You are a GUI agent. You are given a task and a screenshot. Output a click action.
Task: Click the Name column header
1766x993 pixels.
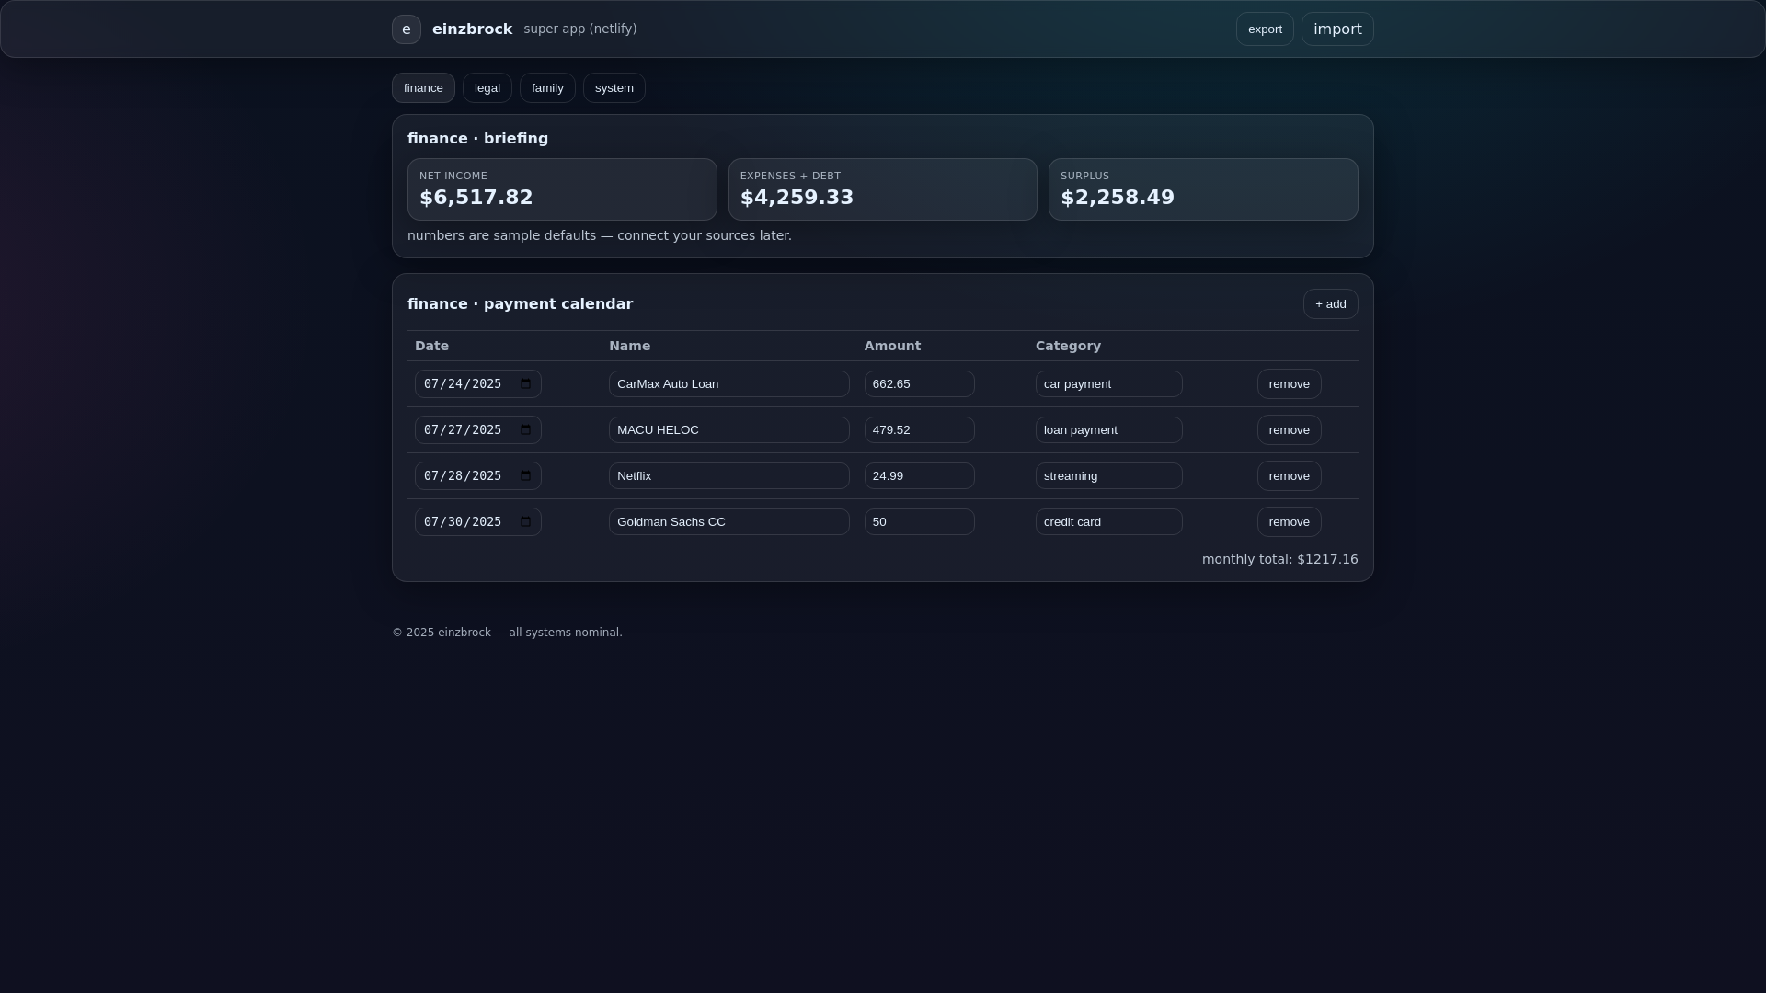click(x=629, y=347)
